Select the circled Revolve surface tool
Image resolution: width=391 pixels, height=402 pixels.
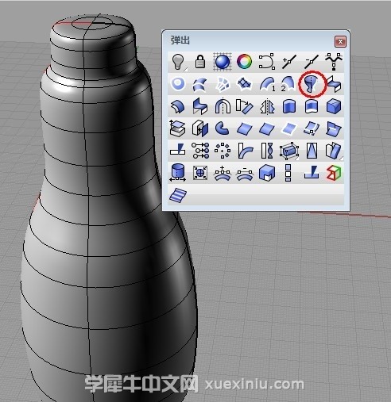click(x=312, y=84)
